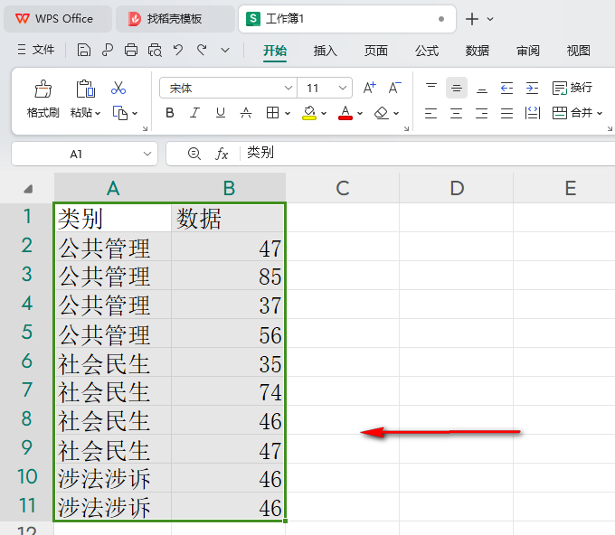Viewport: 615px width, 535px height.
Task: Align text right horizontally
Action: point(482,113)
